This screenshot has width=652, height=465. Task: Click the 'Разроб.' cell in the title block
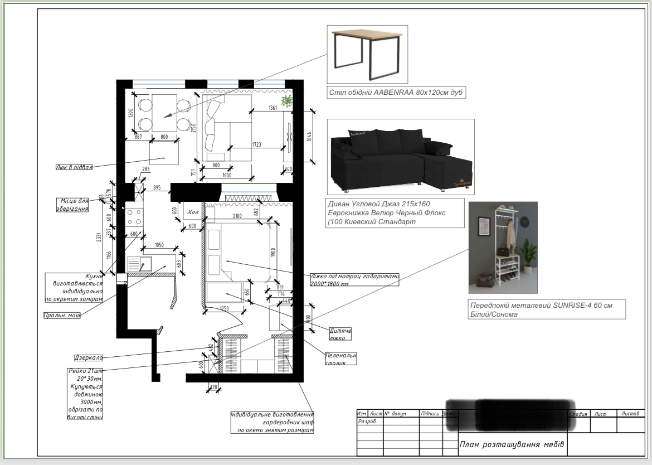point(369,422)
